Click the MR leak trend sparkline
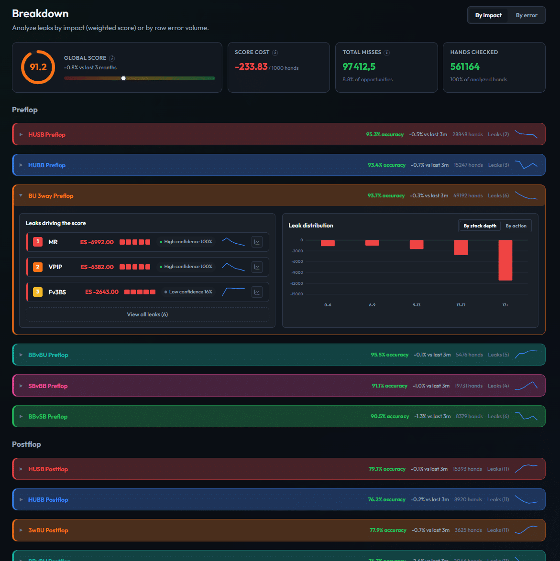Viewport: 560px width, 561px height. pyautogui.click(x=233, y=242)
